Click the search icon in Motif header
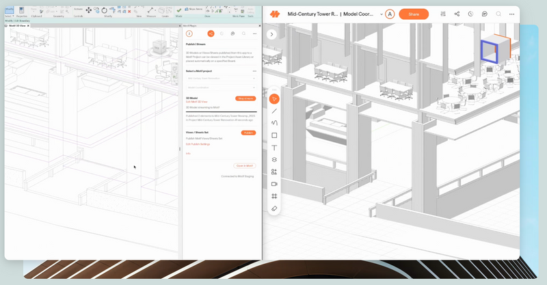The height and width of the screenshot is (285, 547). 498,14
